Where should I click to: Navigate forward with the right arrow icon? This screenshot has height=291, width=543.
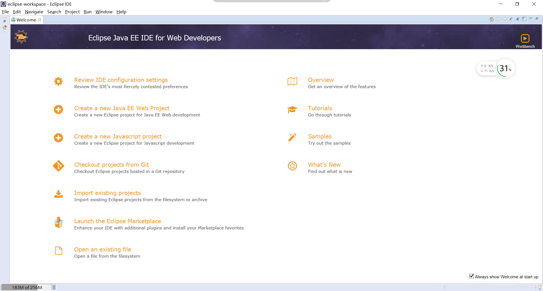(505, 19)
